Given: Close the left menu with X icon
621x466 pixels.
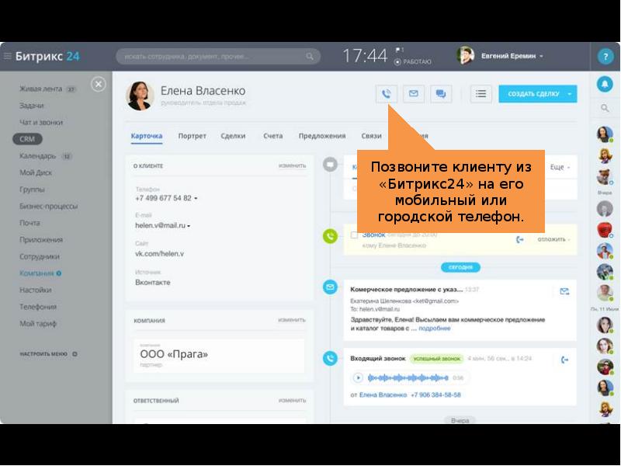Looking at the screenshot, I should click(x=98, y=84).
